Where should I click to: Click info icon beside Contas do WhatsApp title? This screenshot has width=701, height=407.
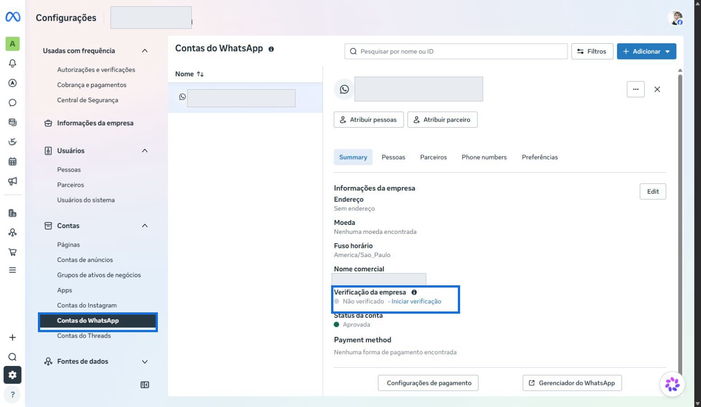tap(271, 49)
